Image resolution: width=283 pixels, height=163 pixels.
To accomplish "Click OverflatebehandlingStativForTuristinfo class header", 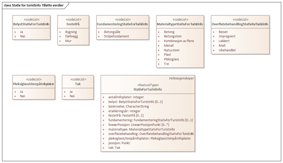I will 240,24.
